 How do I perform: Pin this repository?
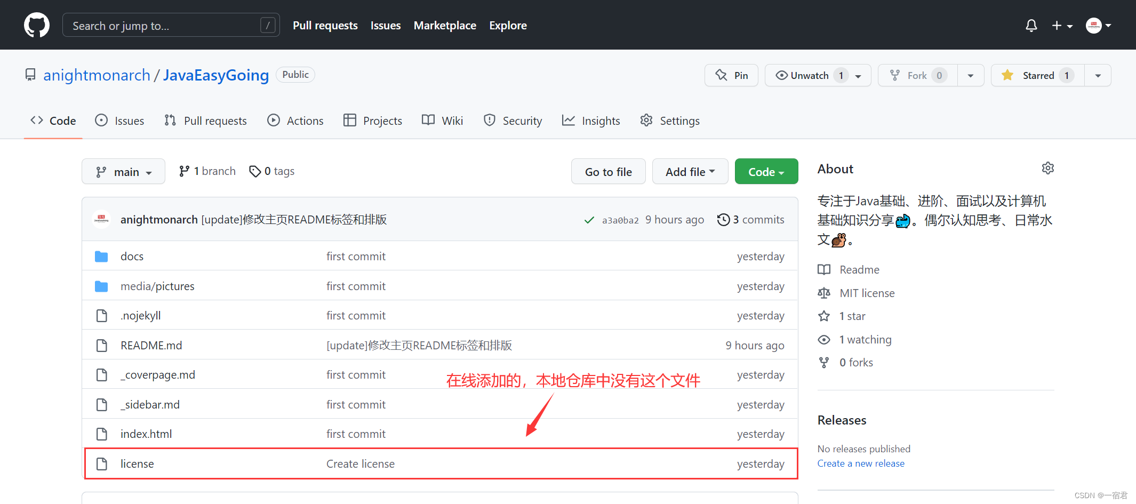pyautogui.click(x=731, y=75)
